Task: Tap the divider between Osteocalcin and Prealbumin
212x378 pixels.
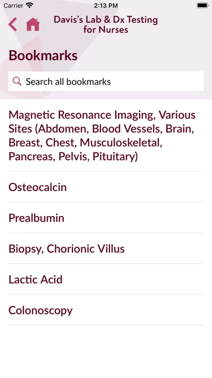Action: pyautogui.click(x=106, y=202)
